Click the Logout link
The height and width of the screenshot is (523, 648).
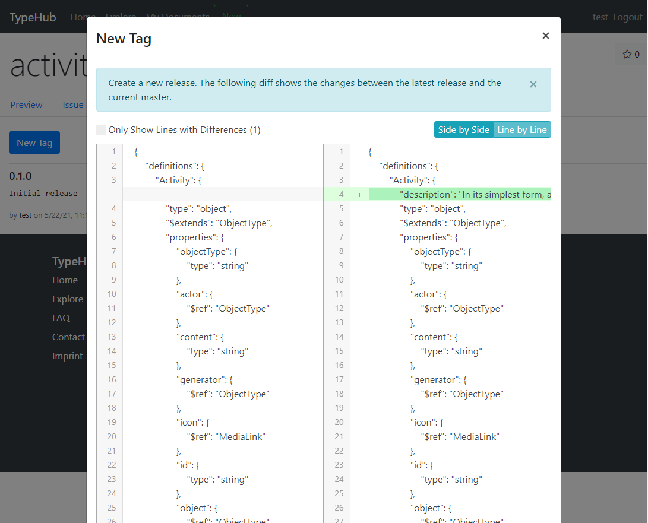[x=627, y=17]
